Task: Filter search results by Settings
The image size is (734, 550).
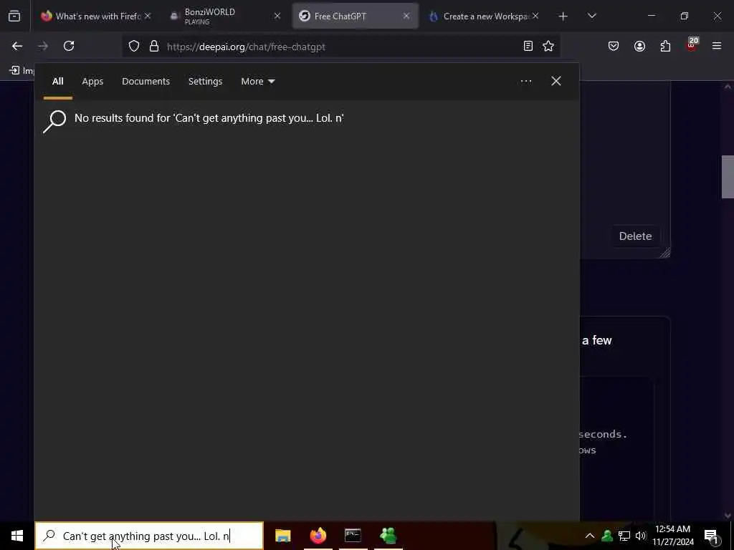Action: point(205,82)
